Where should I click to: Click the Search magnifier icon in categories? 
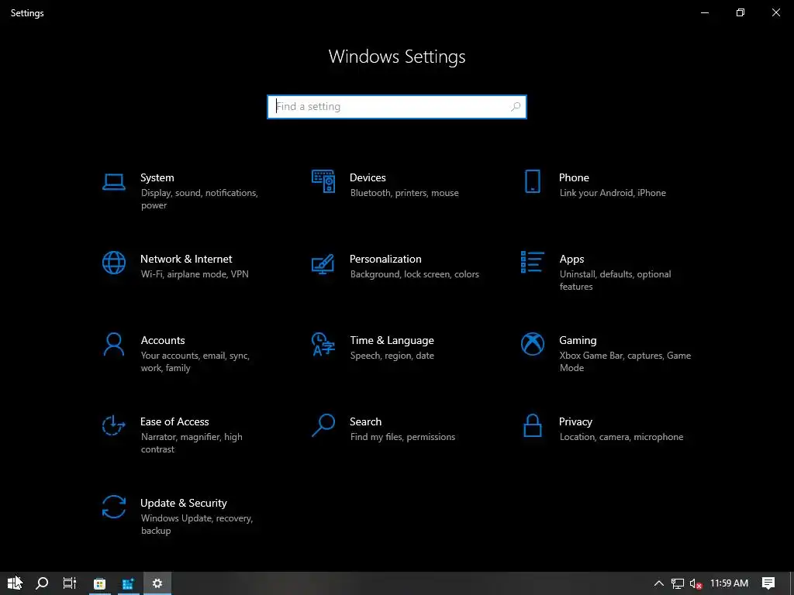click(x=323, y=425)
